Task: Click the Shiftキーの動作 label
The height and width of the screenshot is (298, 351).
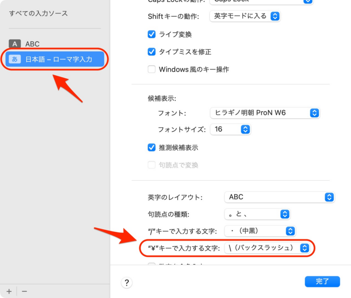Action: pyautogui.click(x=173, y=16)
